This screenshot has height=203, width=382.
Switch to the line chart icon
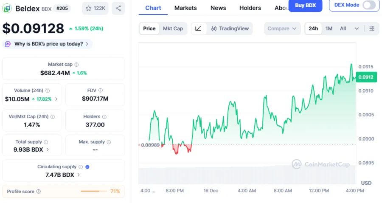[198, 28]
